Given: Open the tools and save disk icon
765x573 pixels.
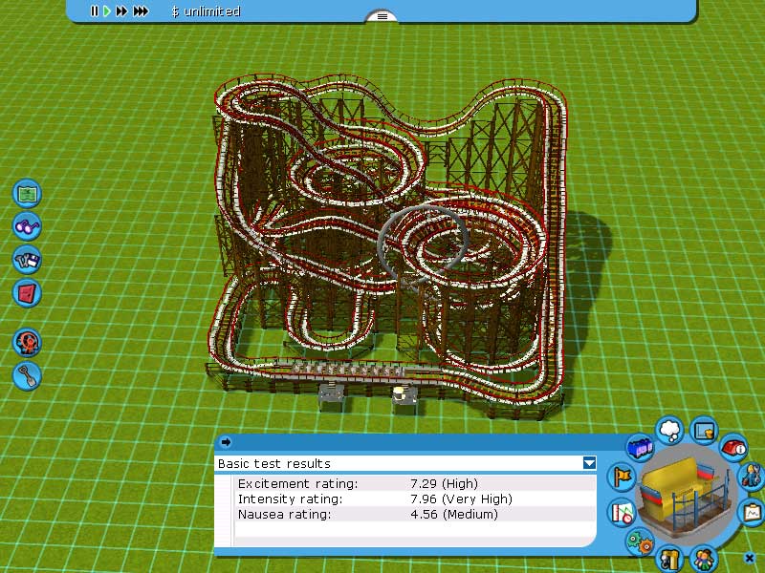Looking at the screenshot, I should (28, 260).
